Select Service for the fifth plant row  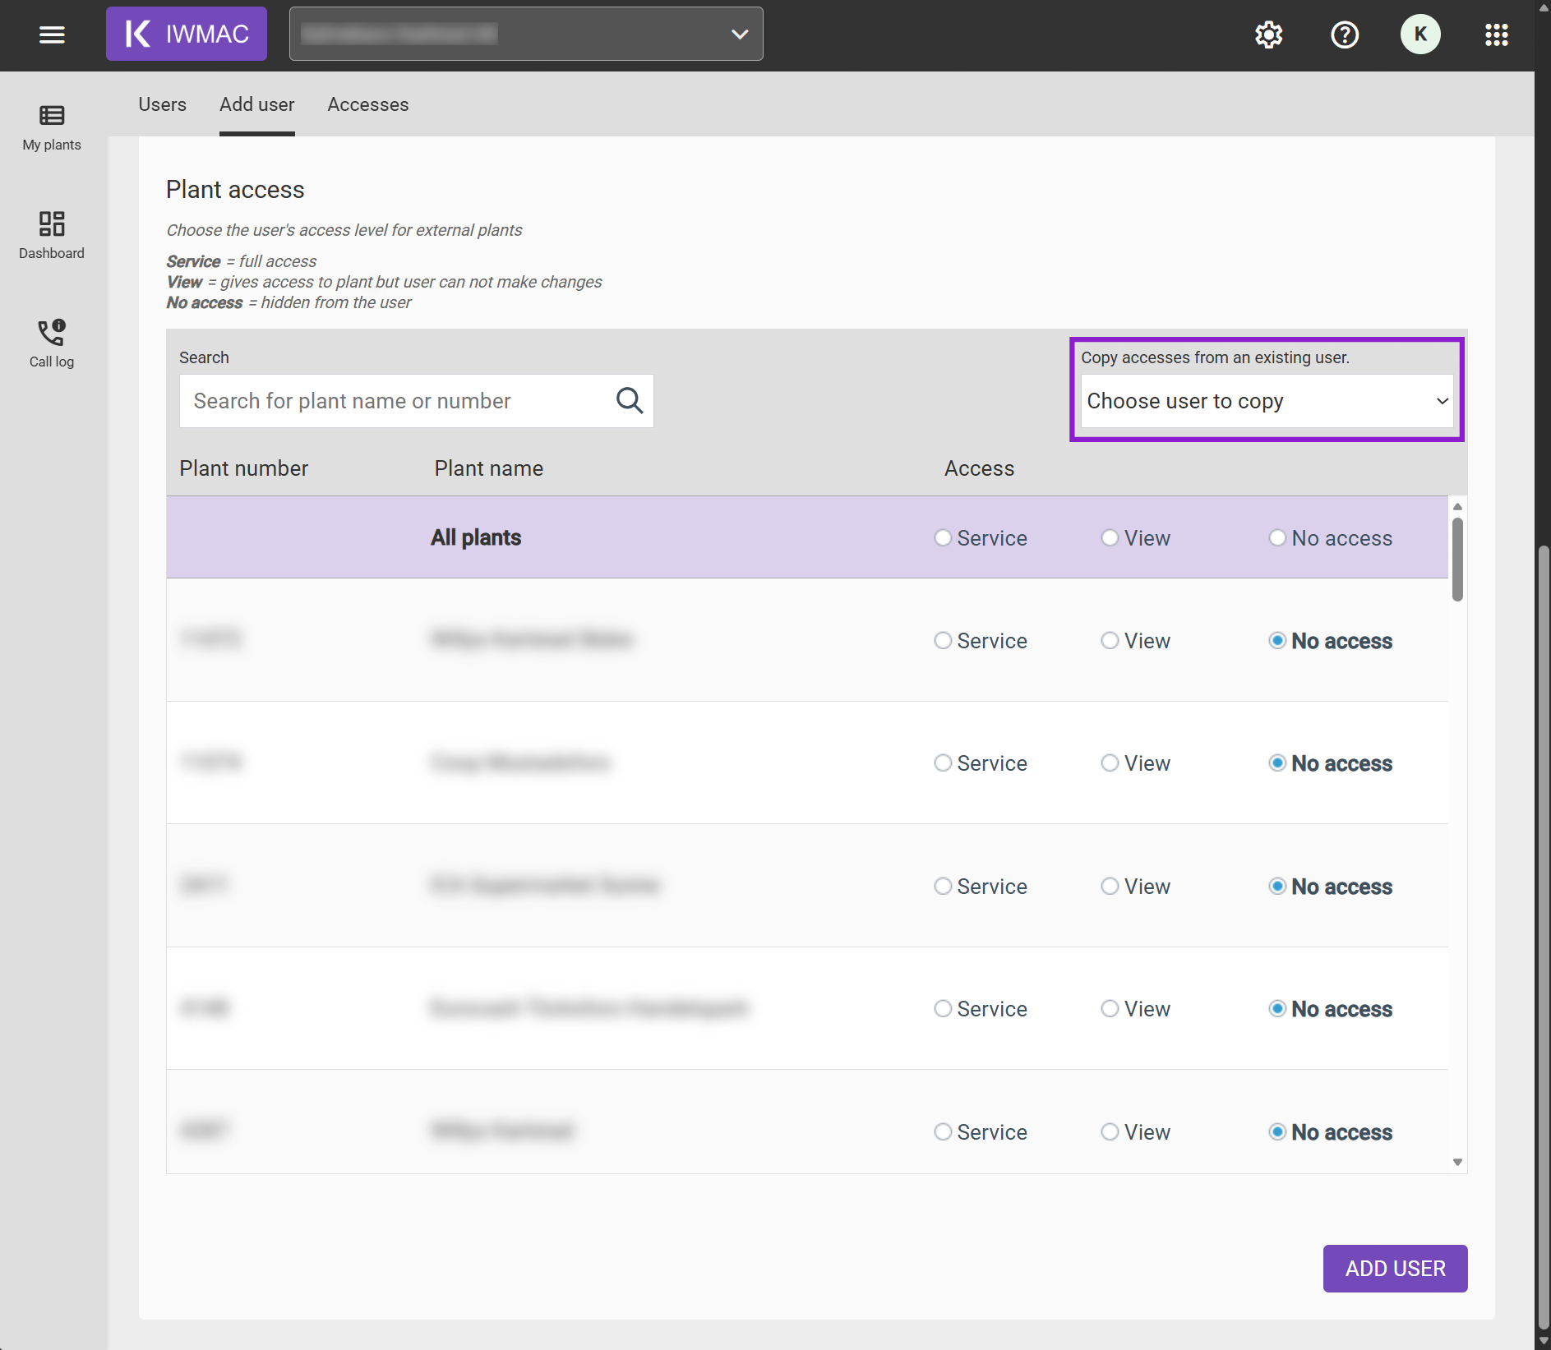(943, 1131)
